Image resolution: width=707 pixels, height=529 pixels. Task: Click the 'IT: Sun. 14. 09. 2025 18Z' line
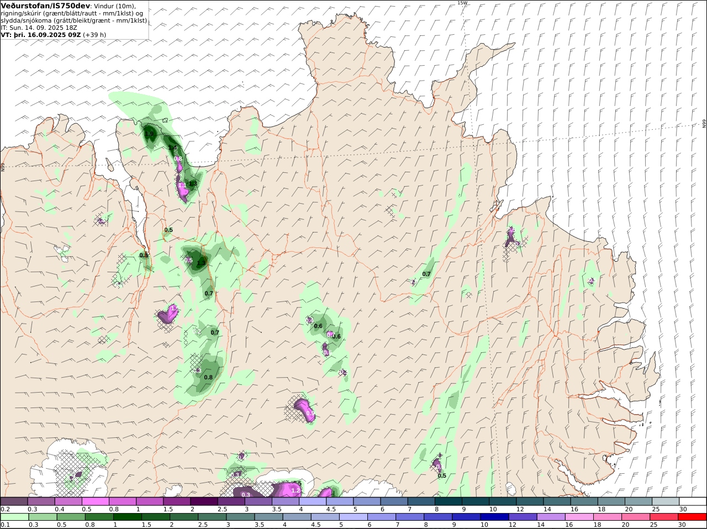[39, 27]
